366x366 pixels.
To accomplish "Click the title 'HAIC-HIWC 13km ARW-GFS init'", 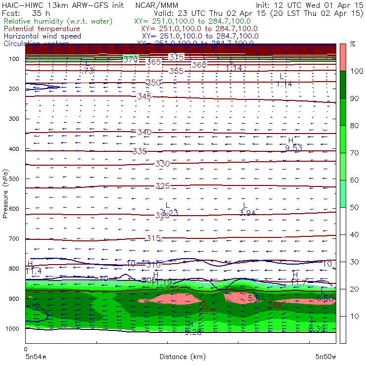I will 62,5.
